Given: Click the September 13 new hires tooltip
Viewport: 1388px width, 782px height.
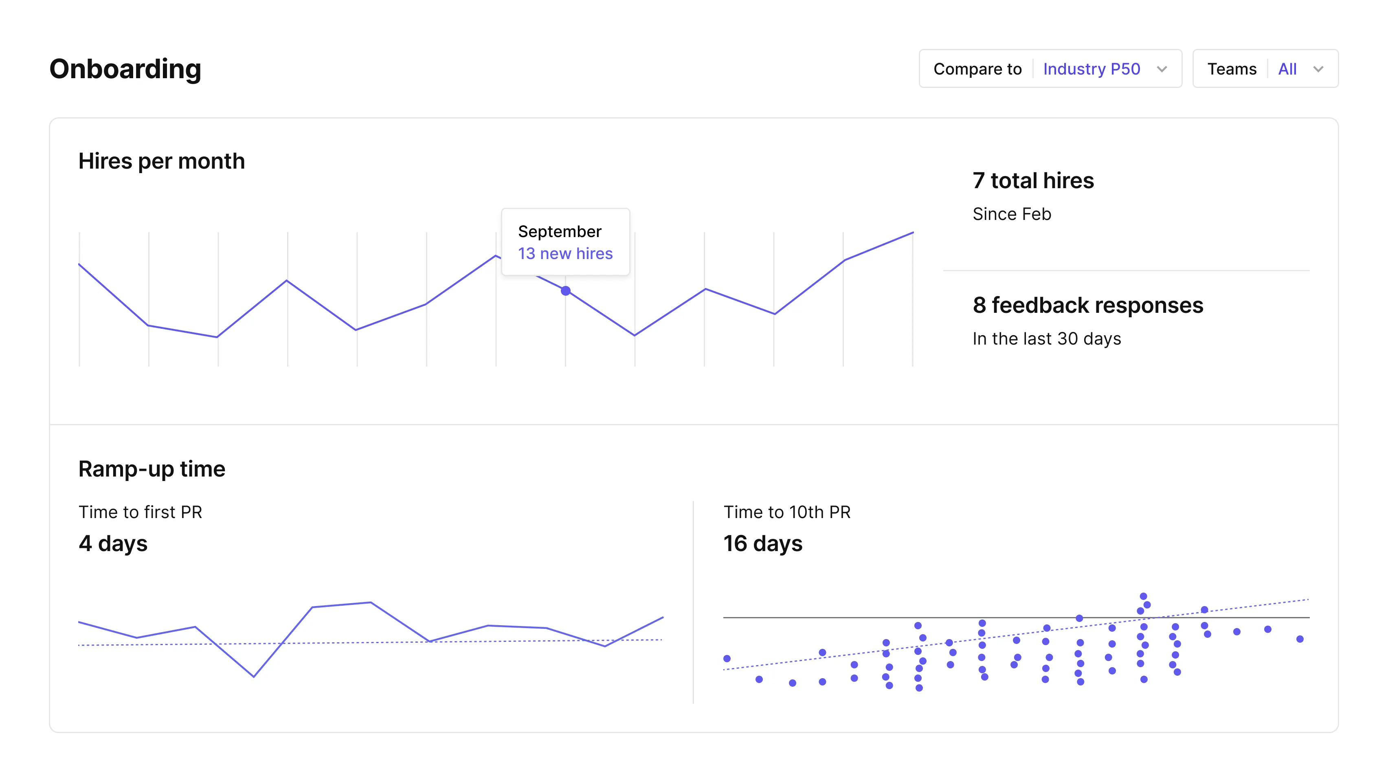Looking at the screenshot, I should coord(565,242).
